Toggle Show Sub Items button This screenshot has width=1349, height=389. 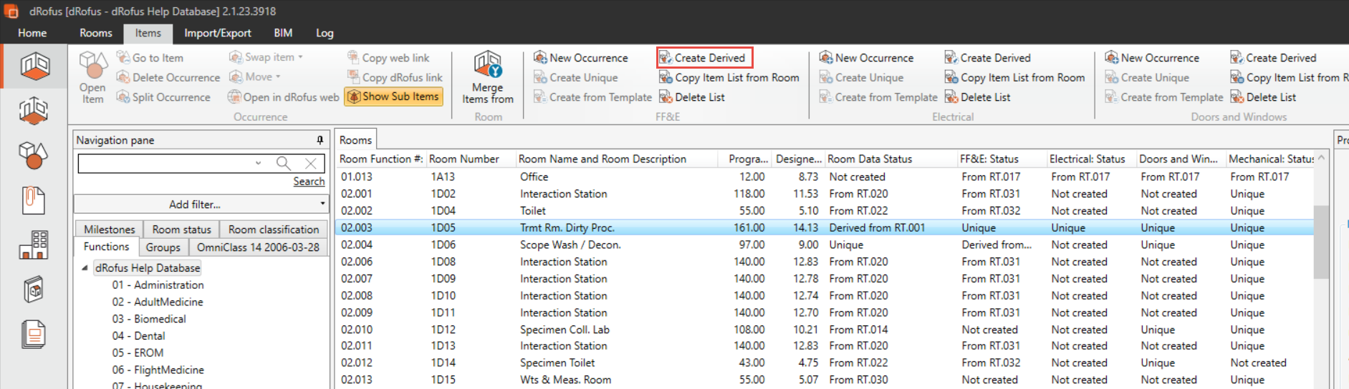[x=393, y=97]
